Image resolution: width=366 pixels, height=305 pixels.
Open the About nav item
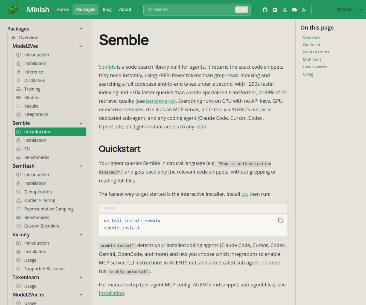click(125, 10)
